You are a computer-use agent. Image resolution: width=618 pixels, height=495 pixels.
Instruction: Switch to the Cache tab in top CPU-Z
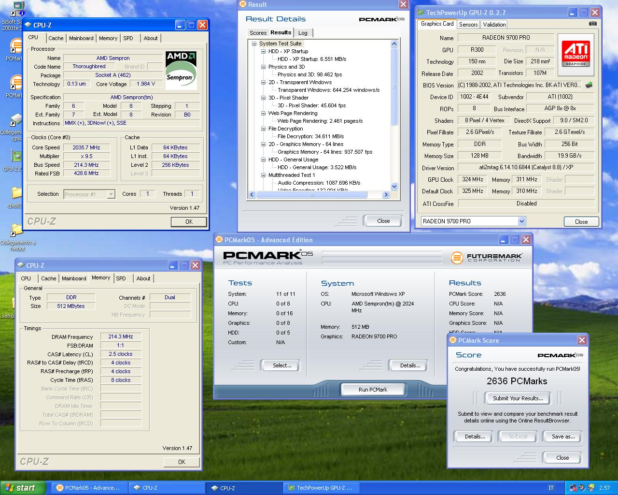[56, 38]
